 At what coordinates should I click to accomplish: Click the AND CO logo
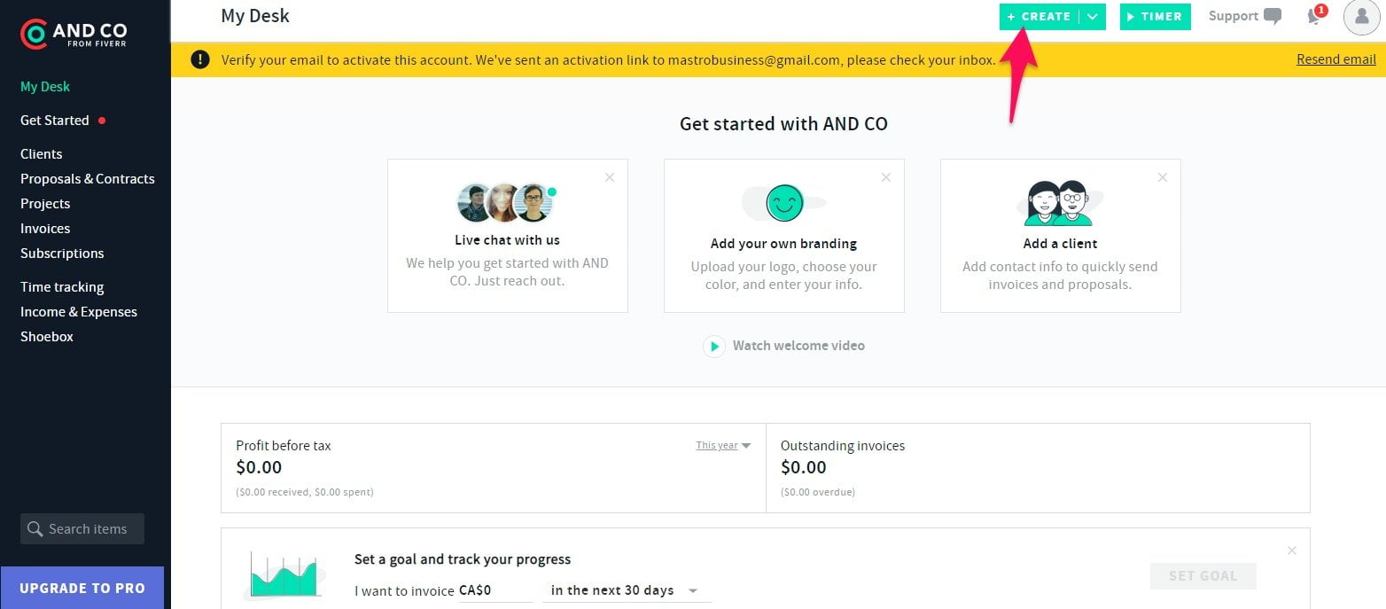(74, 34)
